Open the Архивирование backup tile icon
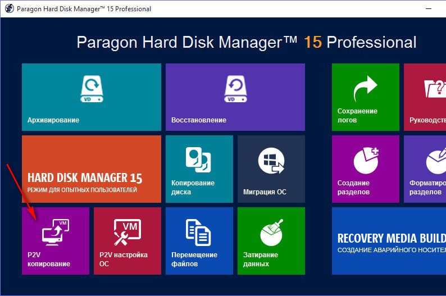 (x=91, y=89)
